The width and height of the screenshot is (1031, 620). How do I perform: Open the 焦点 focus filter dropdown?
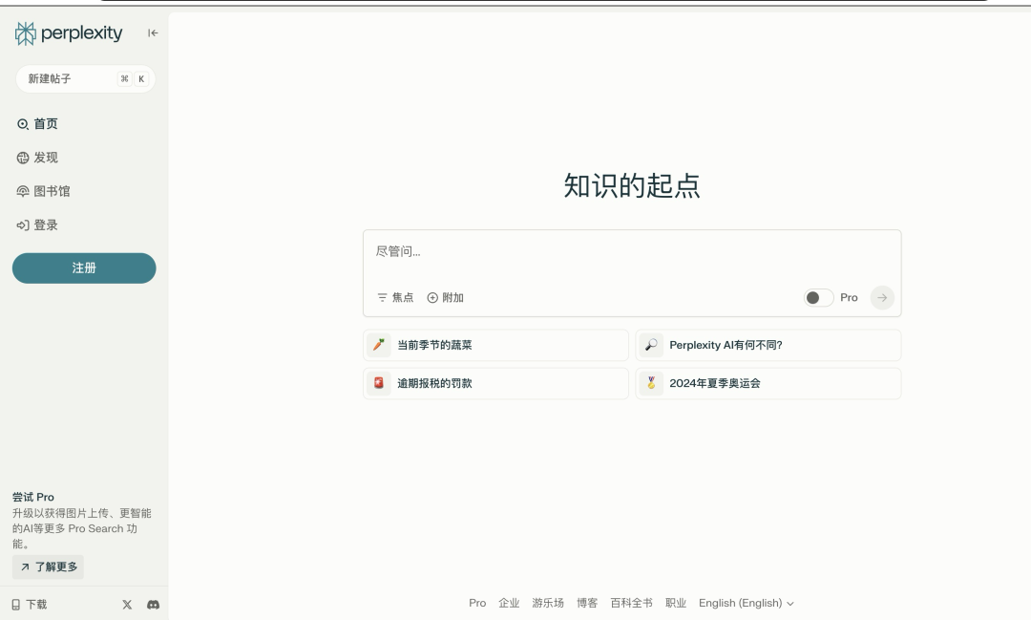click(395, 298)
